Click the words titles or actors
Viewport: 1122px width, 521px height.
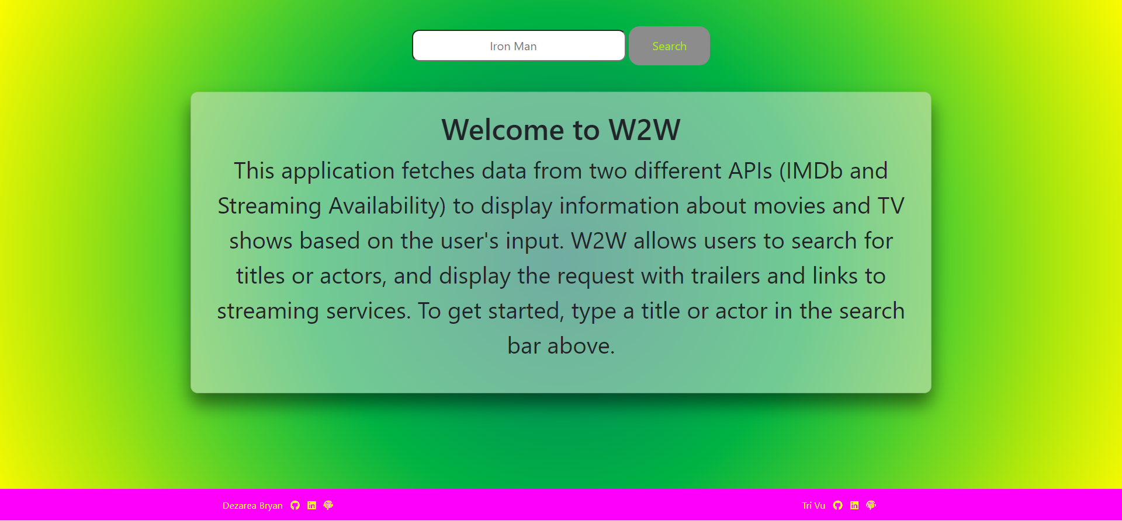pyautogui.click(x=311, y=276)
